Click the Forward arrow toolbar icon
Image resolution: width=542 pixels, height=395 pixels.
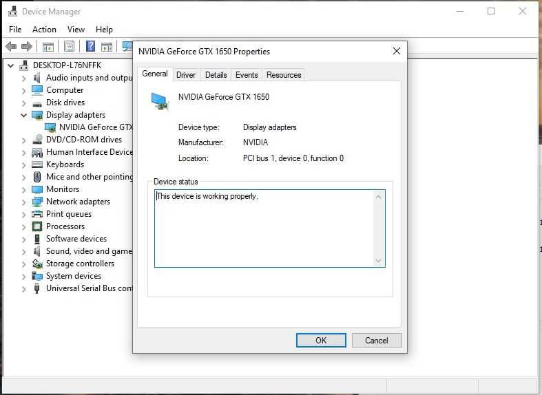pyautogui.click(x=27, y=46)
